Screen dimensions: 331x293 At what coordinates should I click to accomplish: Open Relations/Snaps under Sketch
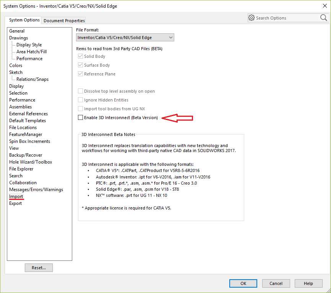point(32,79)
